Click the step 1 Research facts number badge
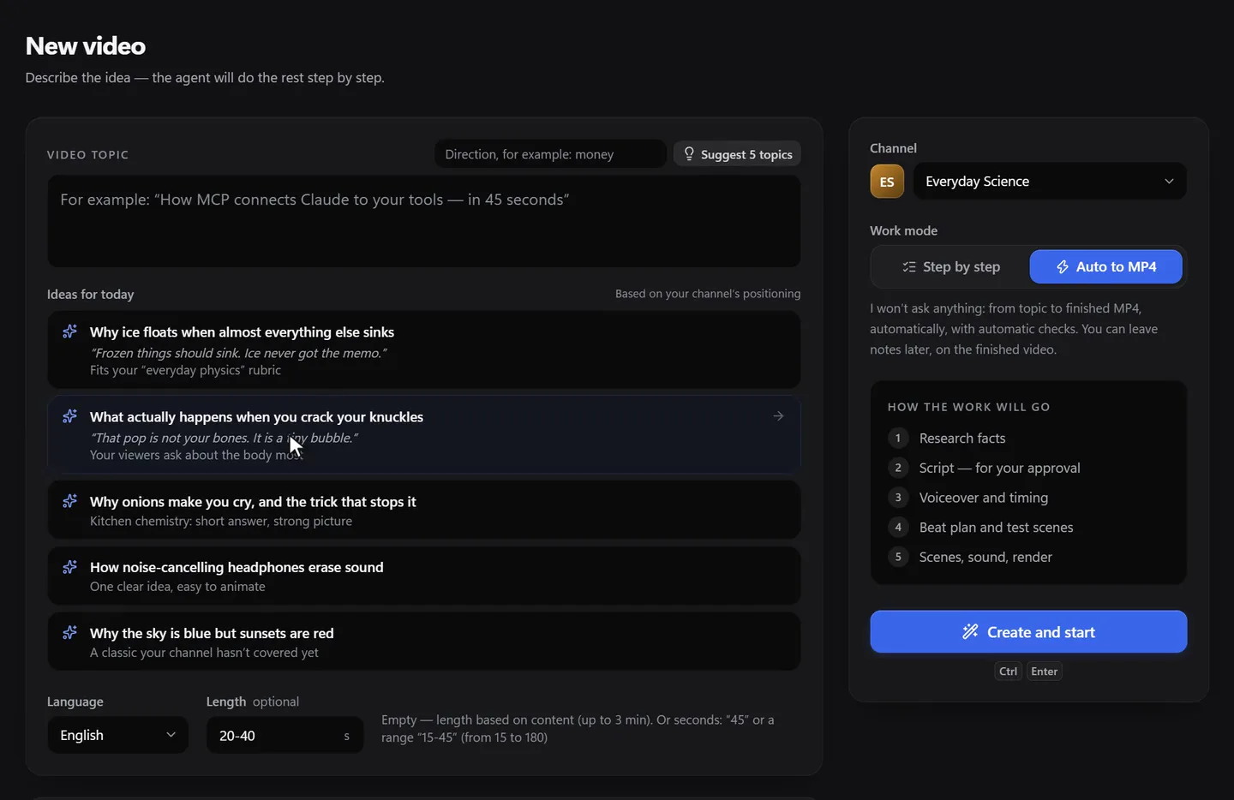The width and height of the screenshot is (1234, 800). point(898,439)
